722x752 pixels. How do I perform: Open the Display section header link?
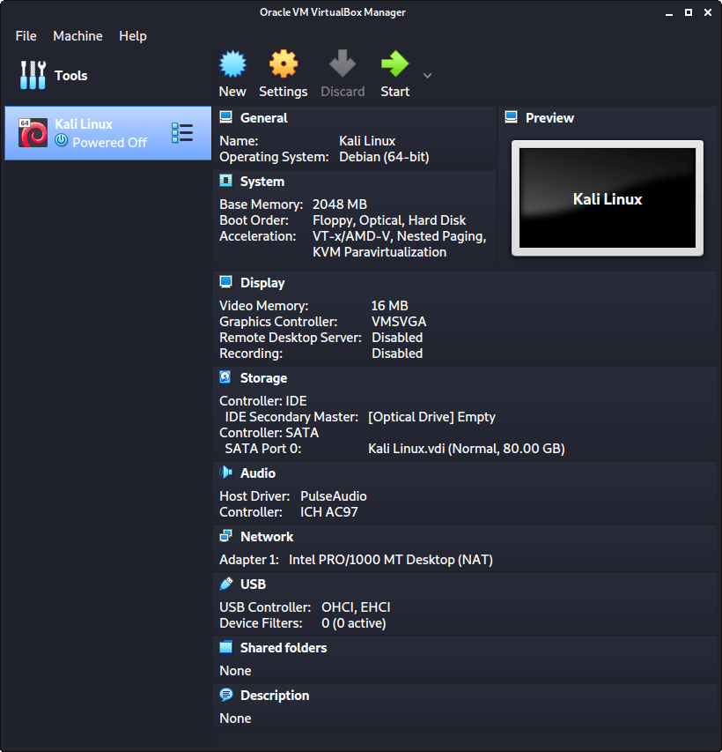262,283
